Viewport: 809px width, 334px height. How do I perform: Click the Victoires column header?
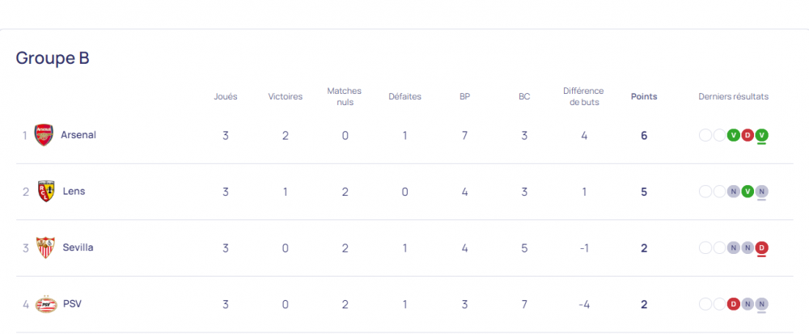tap(286, 96)
